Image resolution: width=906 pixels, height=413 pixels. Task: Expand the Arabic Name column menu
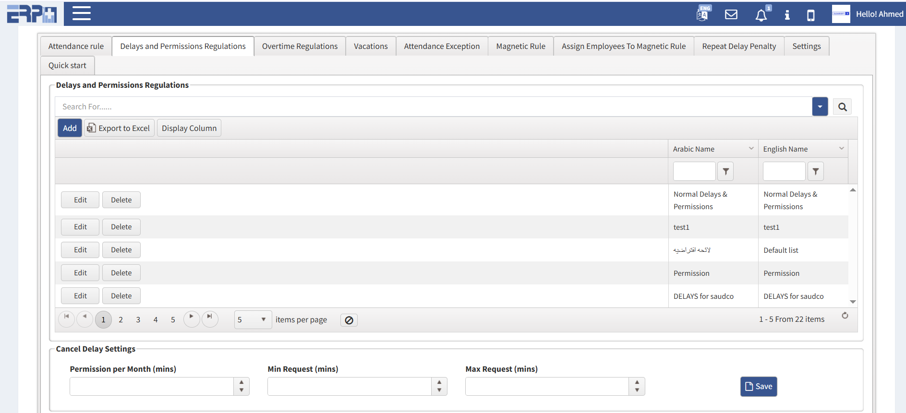pyautogui.click(x=751, y=149)
